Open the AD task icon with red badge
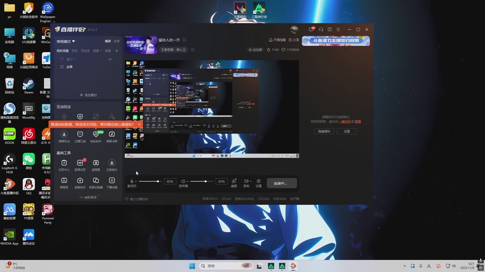 pos(80,163)
